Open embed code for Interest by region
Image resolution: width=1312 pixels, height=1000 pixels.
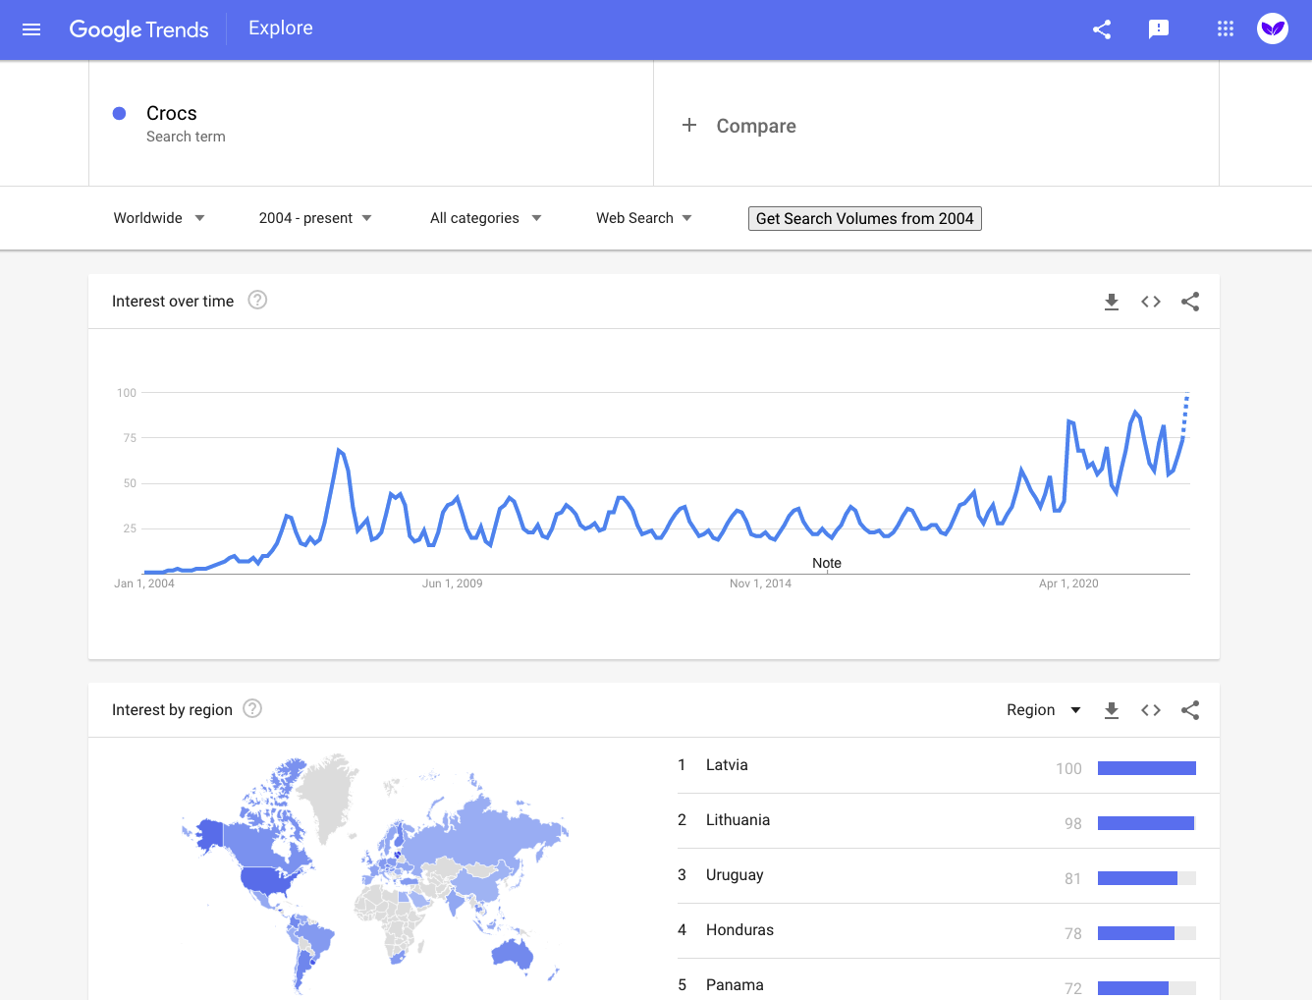[1150, 709]
